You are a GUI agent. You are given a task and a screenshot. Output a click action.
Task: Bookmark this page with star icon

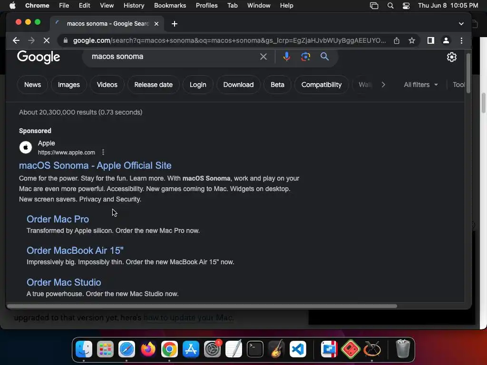tap(412, 40)
